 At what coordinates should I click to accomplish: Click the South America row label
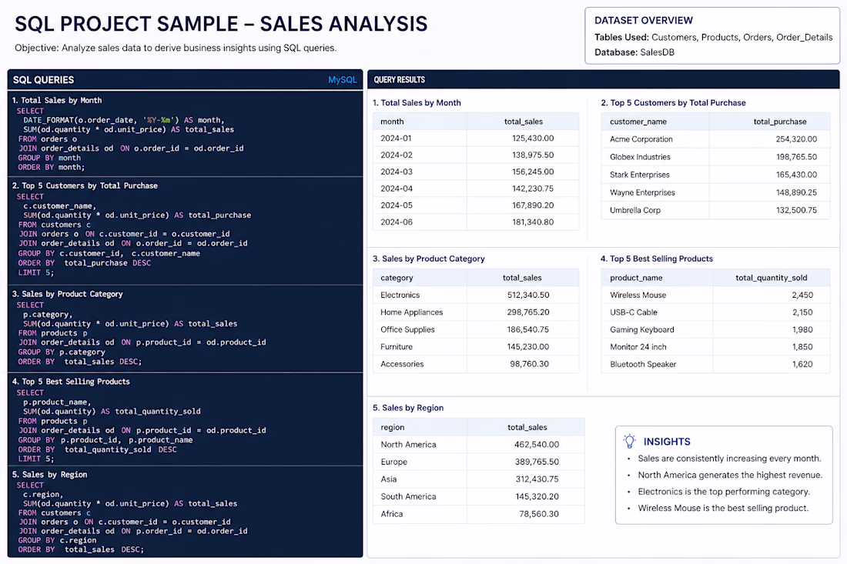click(x=408, y=496)
